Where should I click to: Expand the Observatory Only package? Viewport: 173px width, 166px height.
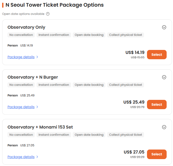[164, 27]
